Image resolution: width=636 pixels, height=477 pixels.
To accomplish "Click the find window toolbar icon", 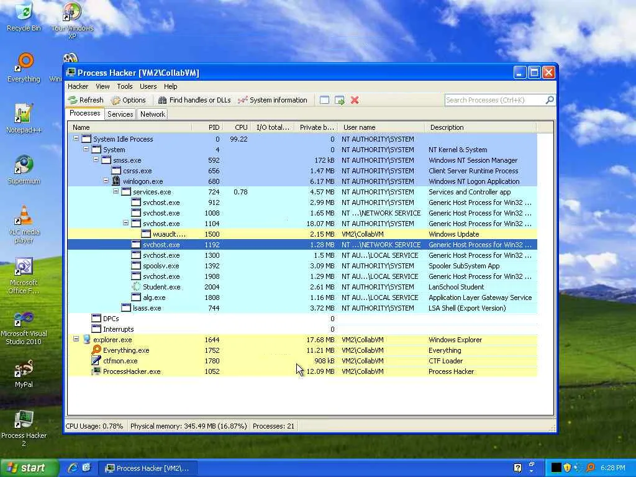I will (x=324, y=100).
